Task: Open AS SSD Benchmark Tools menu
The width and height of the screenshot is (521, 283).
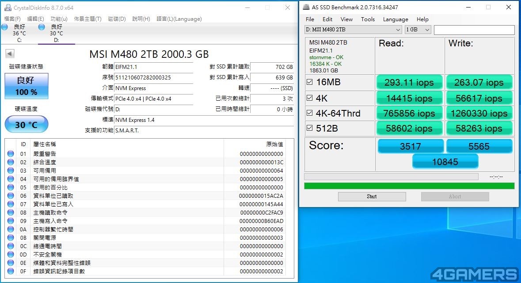Action: (x=368, y=19)
